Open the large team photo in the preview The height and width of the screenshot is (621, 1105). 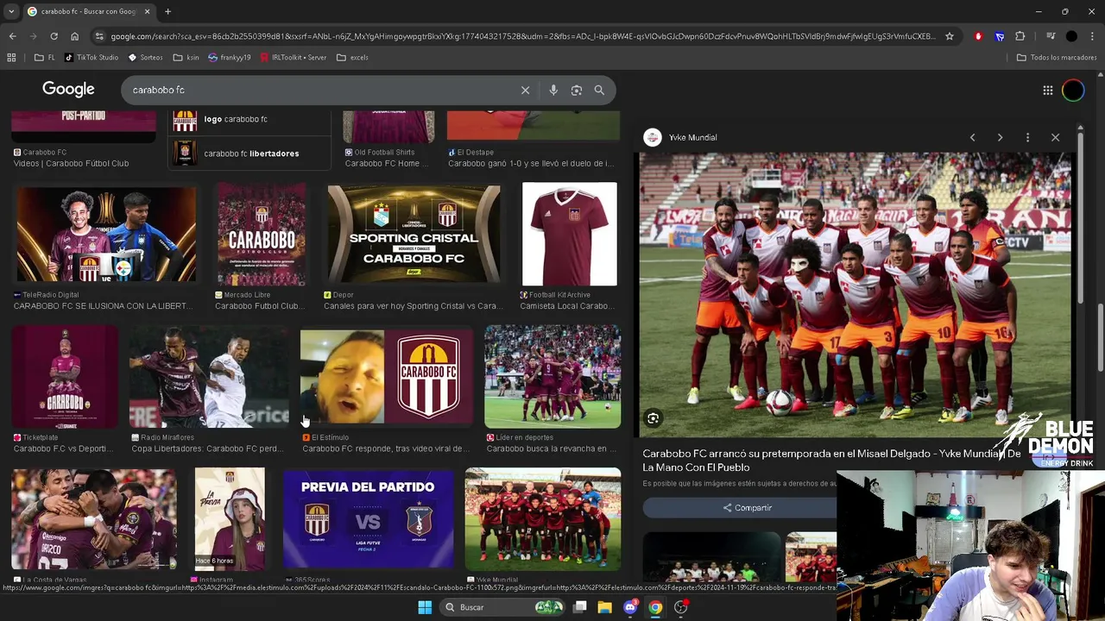coord(855,295)
